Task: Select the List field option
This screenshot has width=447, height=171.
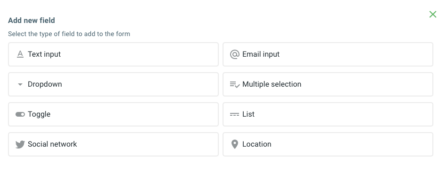Action: pyautogui.click(x=328, y=114)
